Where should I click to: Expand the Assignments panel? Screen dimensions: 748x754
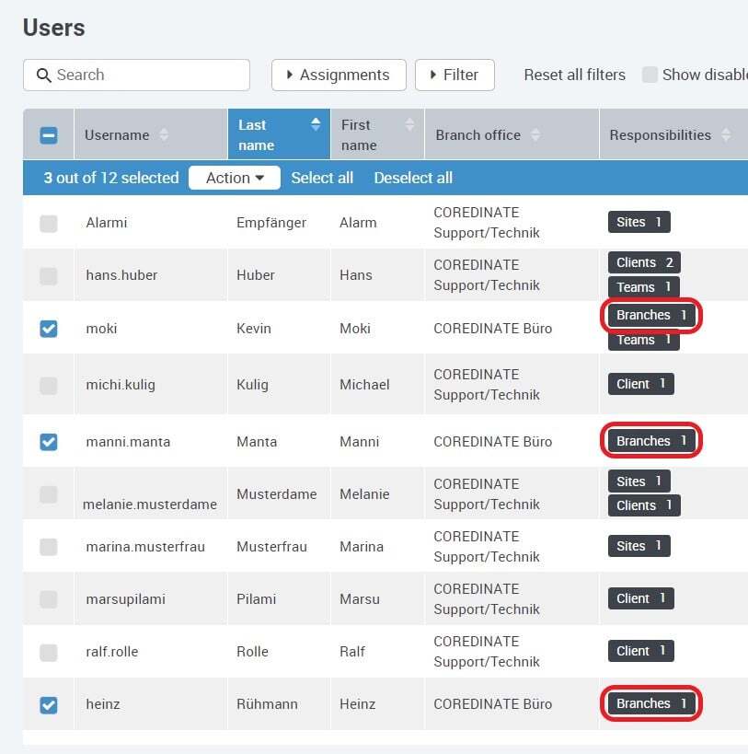click(x=339, y=75)
